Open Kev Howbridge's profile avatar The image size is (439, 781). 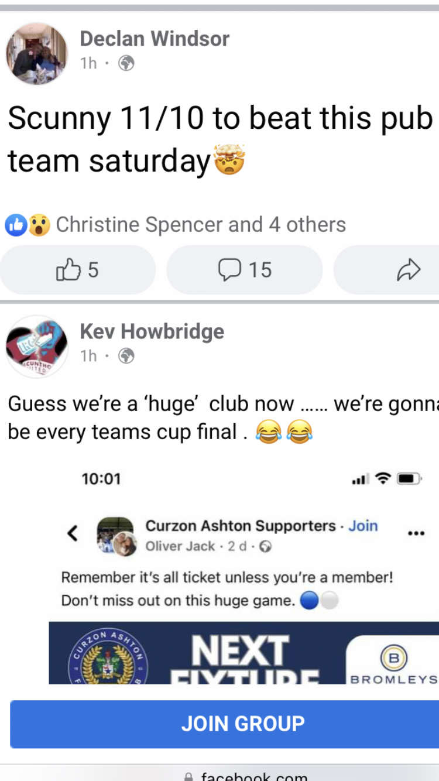(x=37, y=347)
